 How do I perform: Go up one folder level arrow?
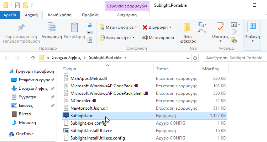click(33, 58)
